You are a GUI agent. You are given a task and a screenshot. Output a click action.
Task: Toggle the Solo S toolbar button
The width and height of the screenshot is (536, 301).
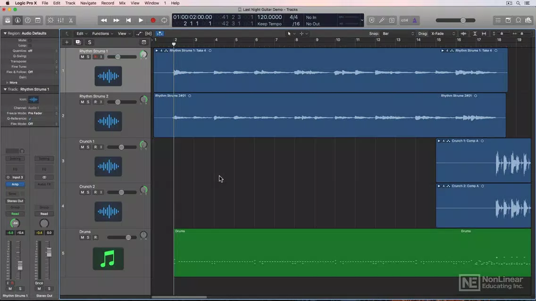pos(392,20)
